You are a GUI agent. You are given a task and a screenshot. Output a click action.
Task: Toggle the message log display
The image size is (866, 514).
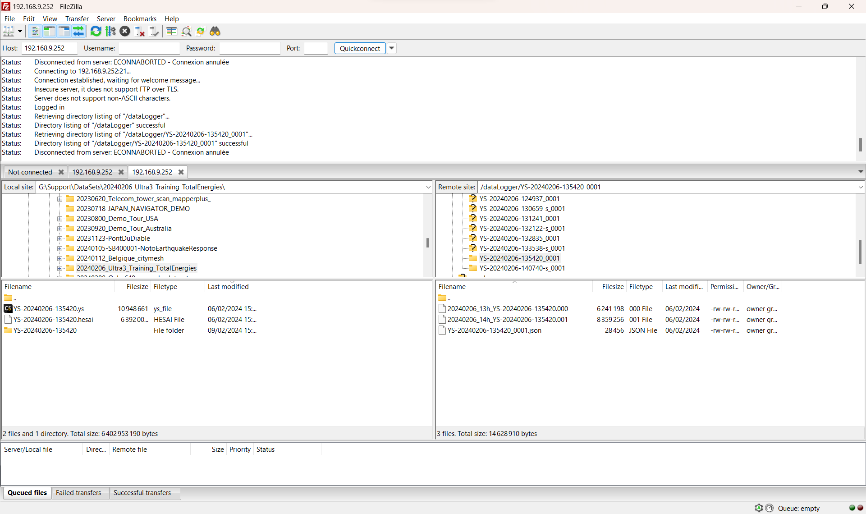click(35, 31)
